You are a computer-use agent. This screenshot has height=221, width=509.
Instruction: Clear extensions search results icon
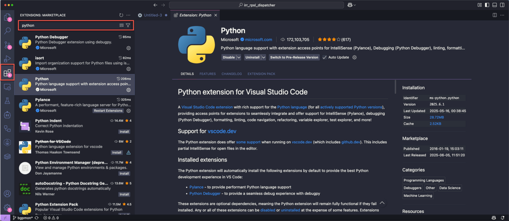coord(121,26)
